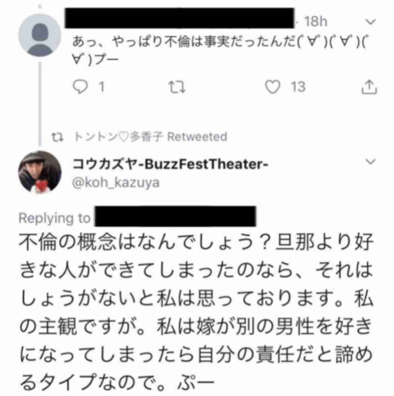Viewport: 394px width, 396px height.
Task: Open the gray default profile avatar
Action: pos(40,35)
